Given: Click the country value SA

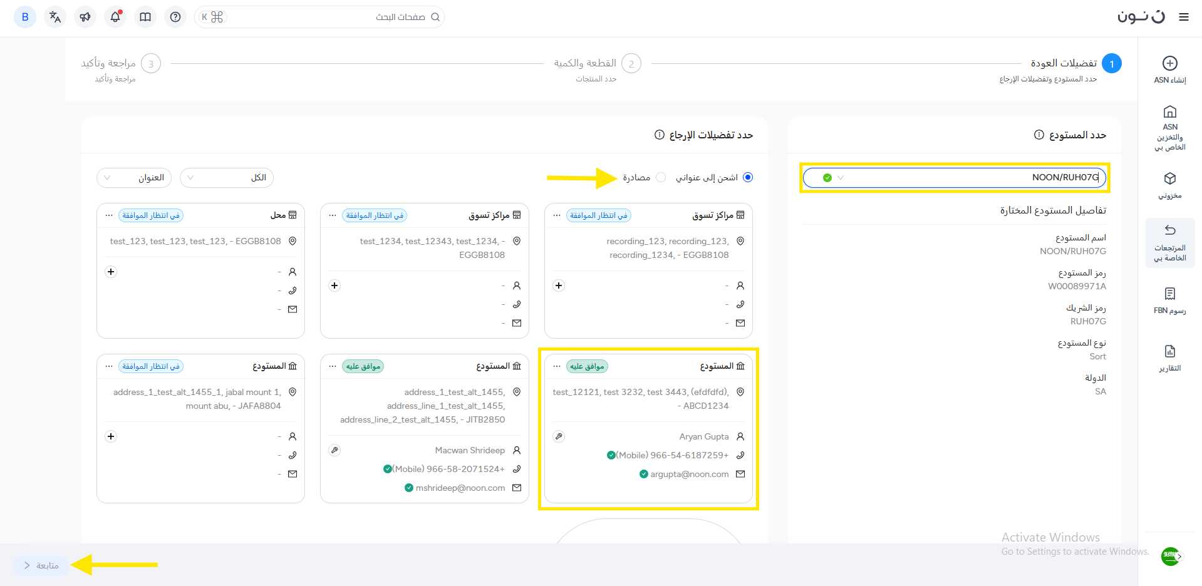Looking at the screenshot, I should coord(1101,391).
